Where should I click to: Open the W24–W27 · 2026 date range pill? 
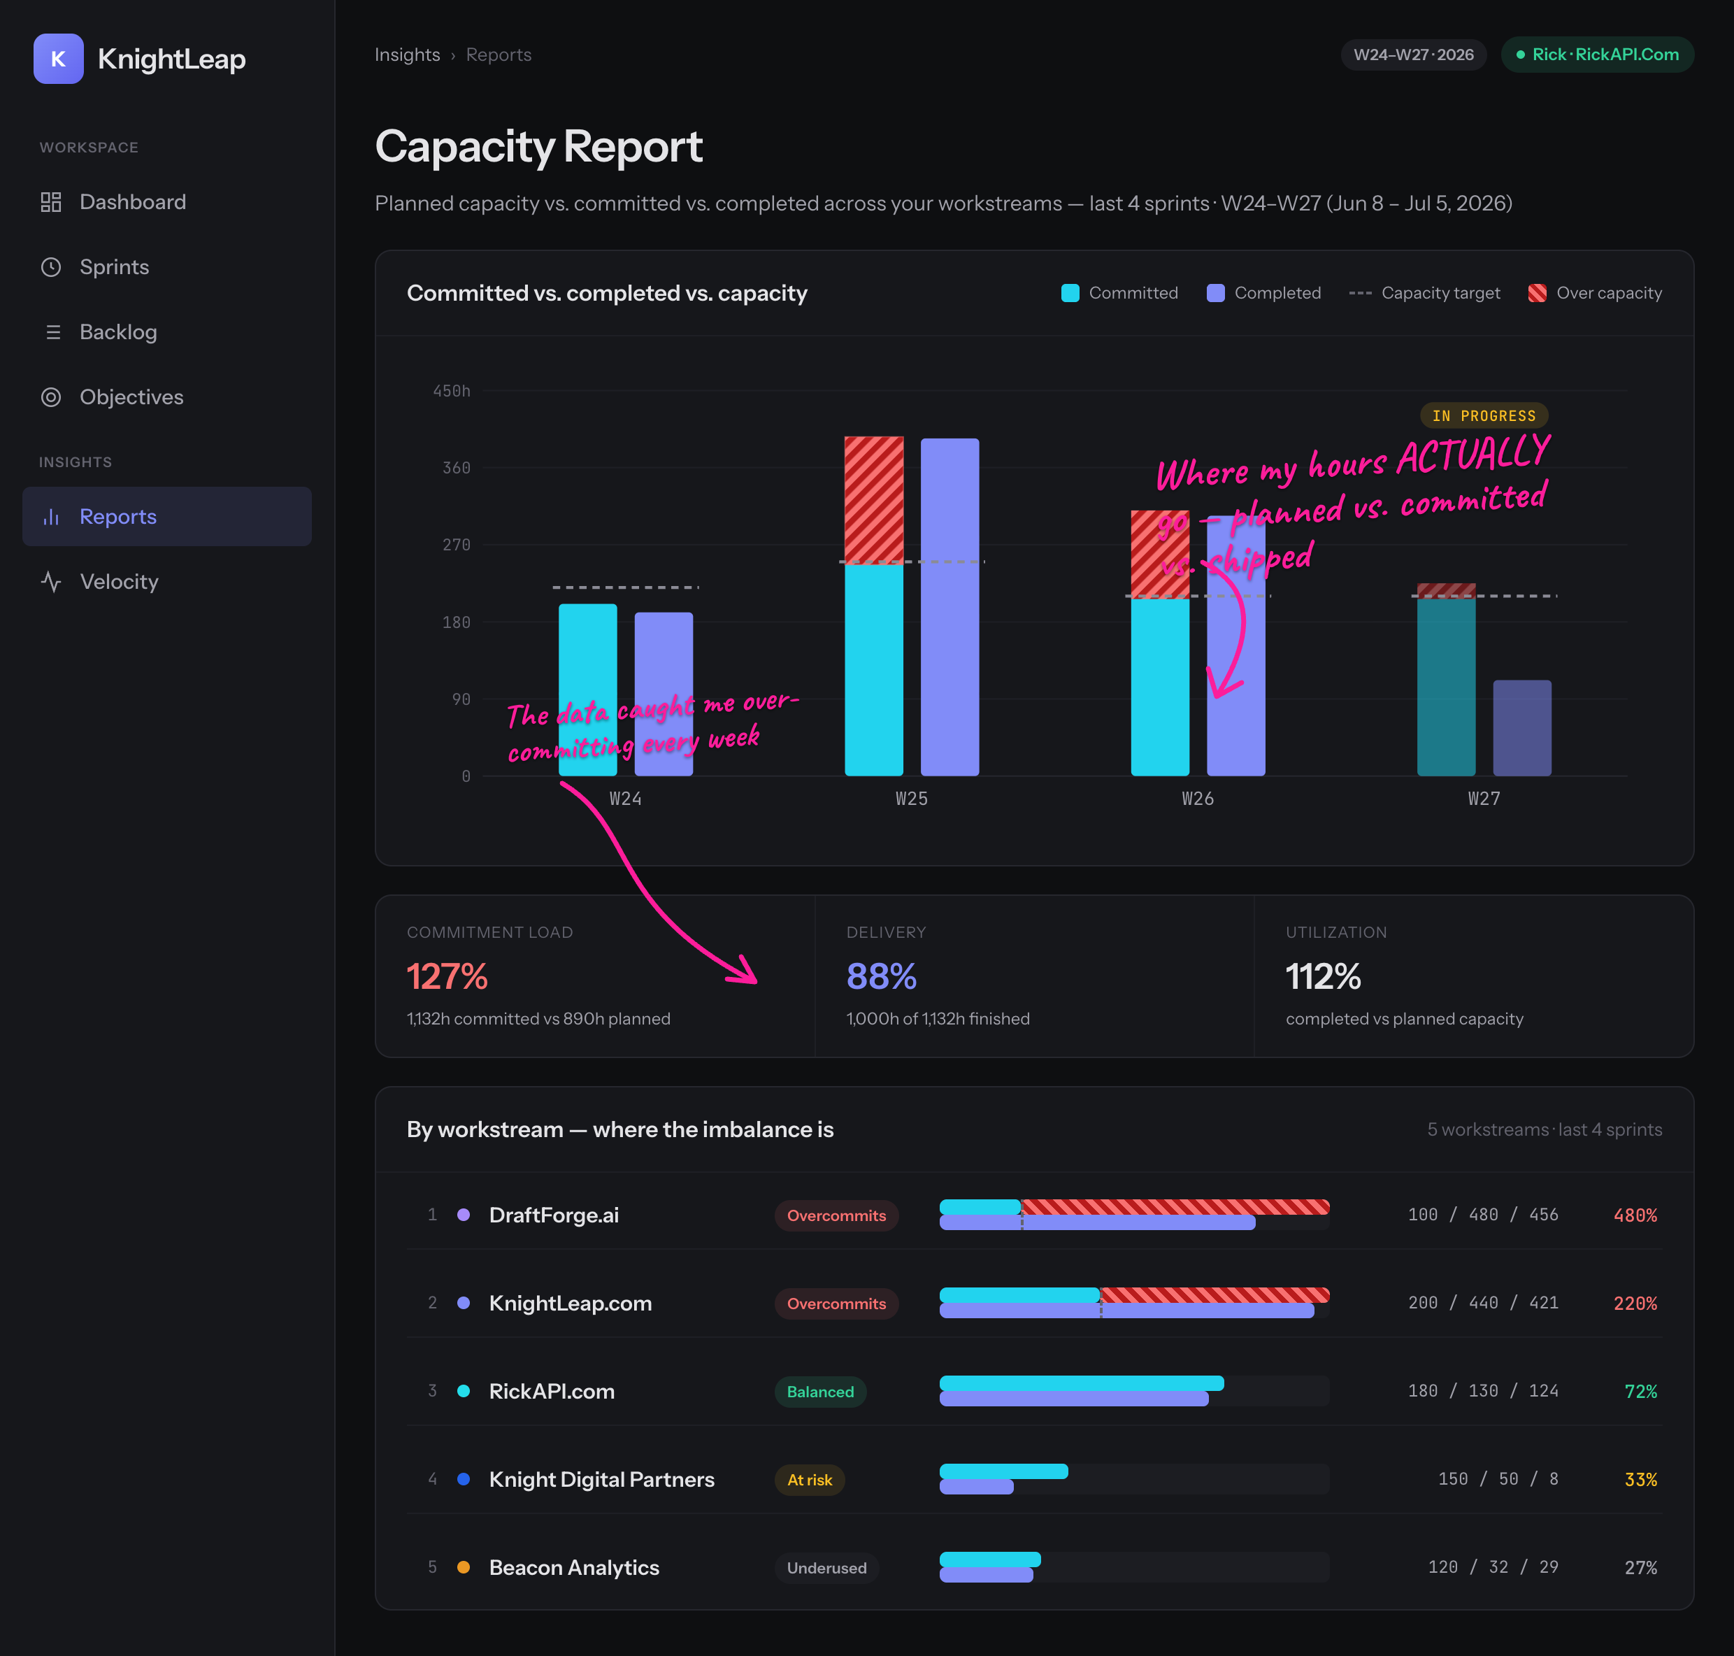1414,55
